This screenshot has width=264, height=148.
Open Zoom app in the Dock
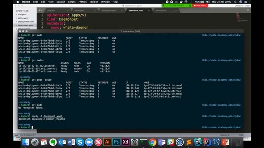tap(89, 142)
